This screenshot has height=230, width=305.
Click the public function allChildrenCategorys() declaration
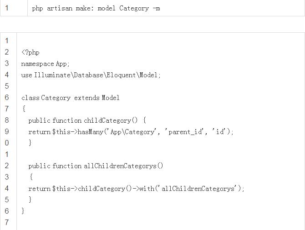(96, 166)
